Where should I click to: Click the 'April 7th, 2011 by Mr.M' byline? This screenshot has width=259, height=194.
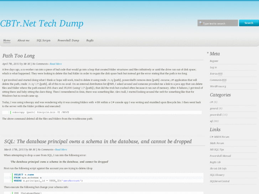16,64
